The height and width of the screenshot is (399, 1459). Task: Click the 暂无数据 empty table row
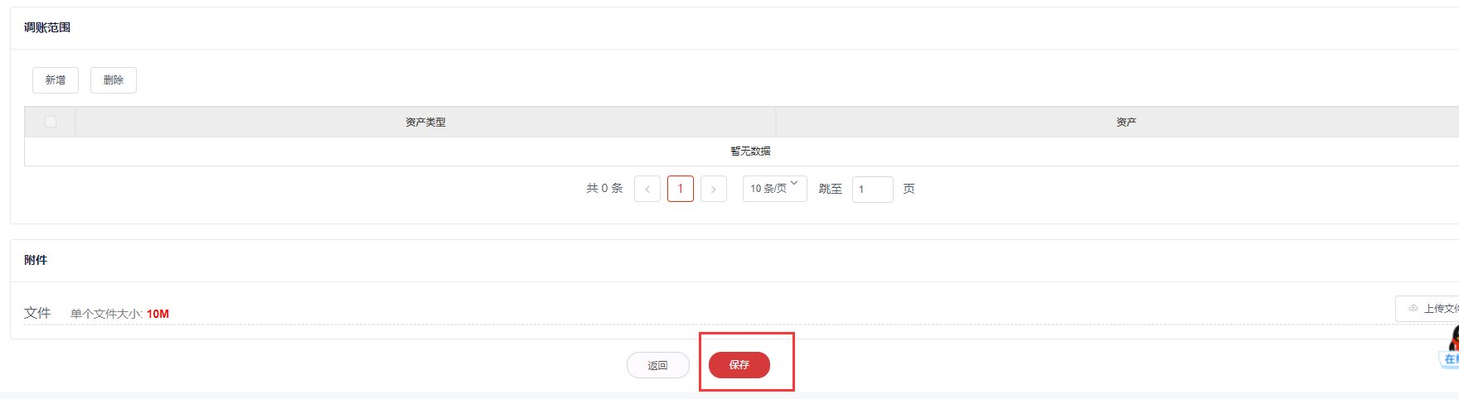(742, 151)
